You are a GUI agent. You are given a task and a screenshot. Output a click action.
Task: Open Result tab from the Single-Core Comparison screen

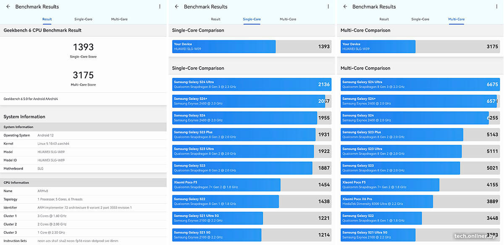(215, 19)
